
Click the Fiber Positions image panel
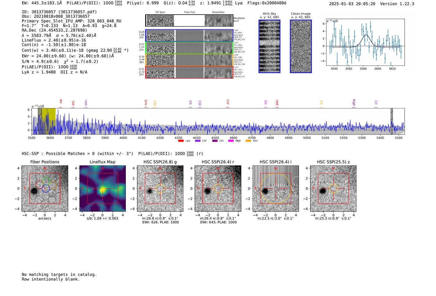point(45,189)
